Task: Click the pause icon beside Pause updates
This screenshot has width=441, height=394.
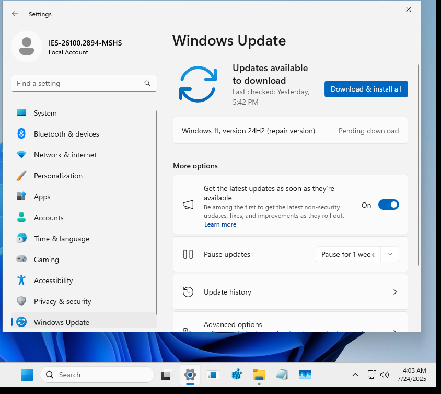Action: [x=188, y=254]
